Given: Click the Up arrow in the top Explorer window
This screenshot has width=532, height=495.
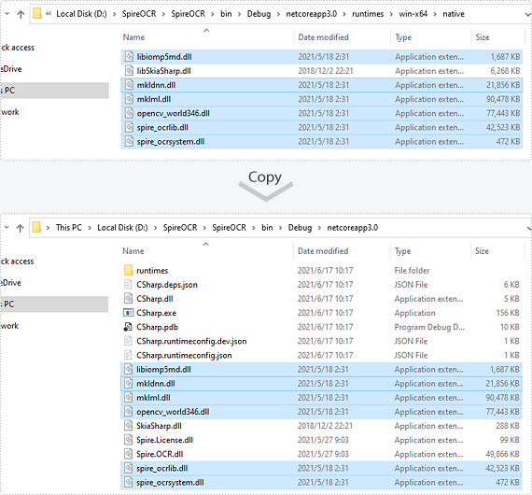Looking at the screenshot, I should point(21,14).
